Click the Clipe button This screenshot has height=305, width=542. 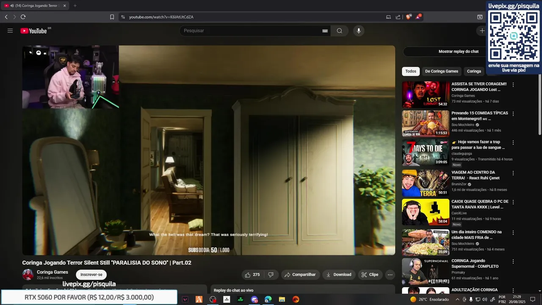pyautogui.click(x=370, y=274)
